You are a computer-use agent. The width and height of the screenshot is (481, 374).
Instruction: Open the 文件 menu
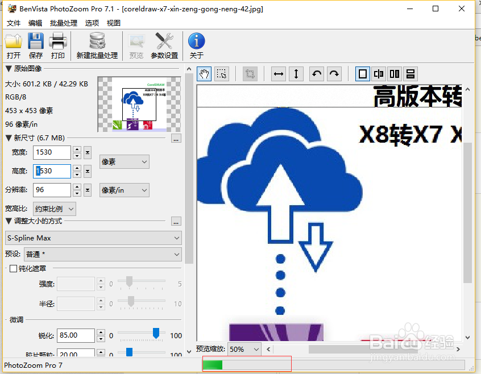click(14, 23)
